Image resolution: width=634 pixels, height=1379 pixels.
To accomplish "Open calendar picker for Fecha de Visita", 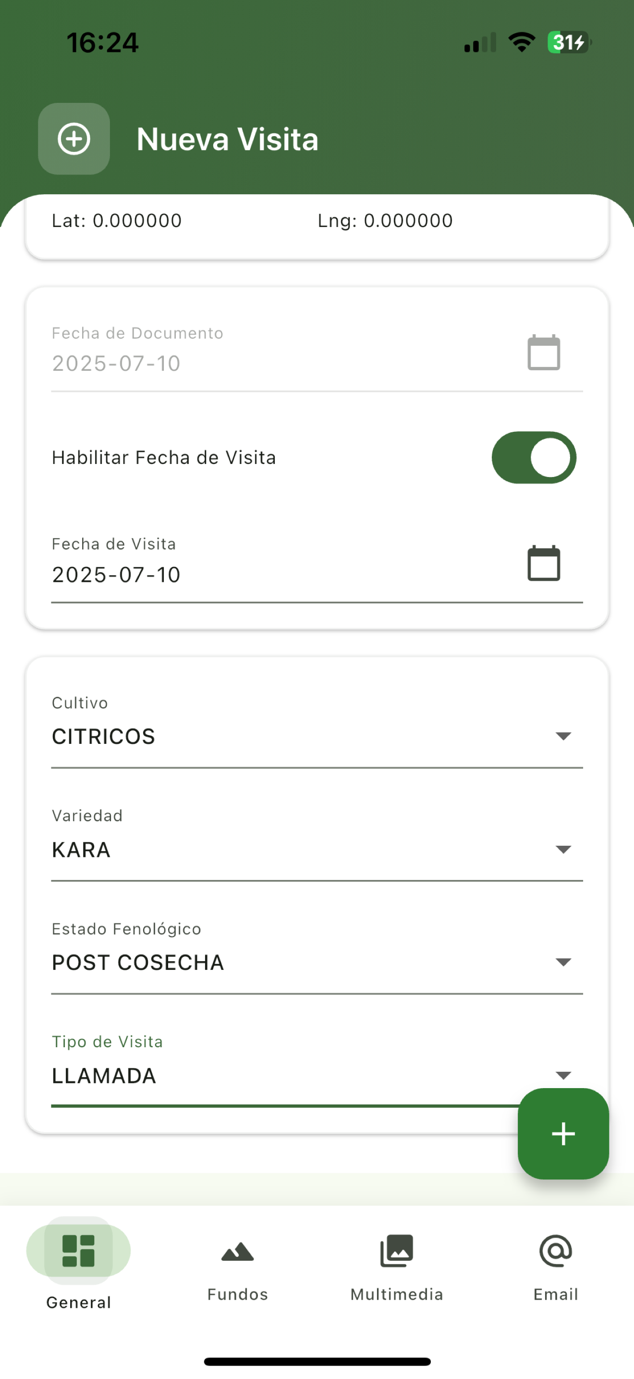I will click(544, 563).
